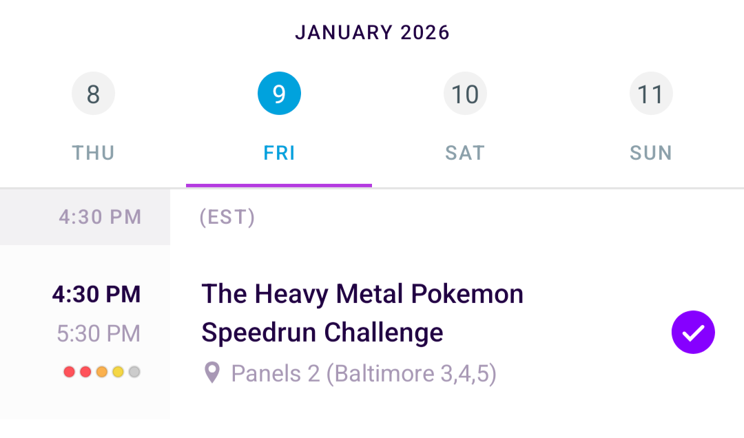Open The Heavy Metal Pokemon Speedrun Challenge
Screen dimensions: 744x438
[x=362, y=313]
